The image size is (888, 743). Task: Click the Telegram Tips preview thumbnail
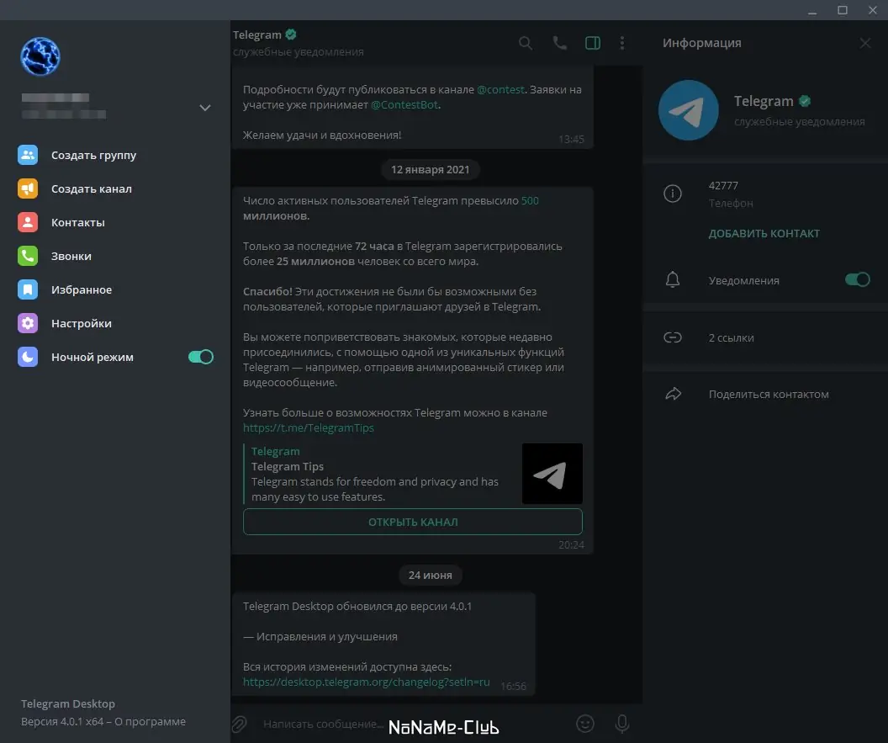552,474
